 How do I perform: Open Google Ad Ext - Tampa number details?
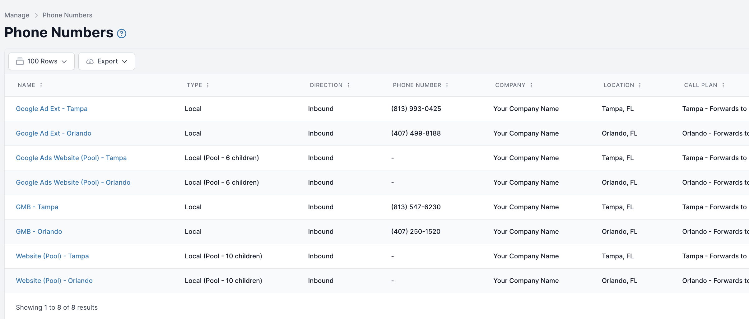52,109
